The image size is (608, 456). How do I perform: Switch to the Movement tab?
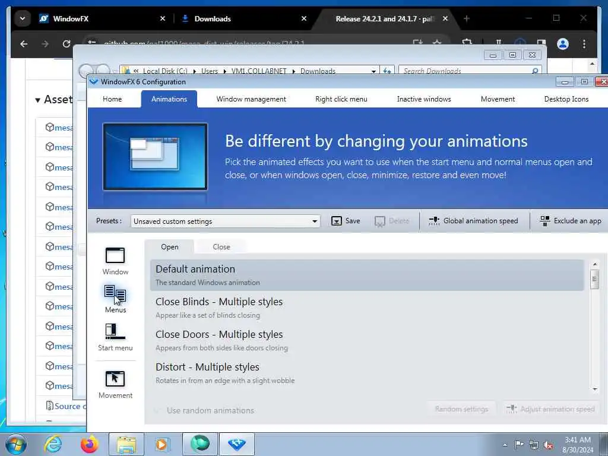coord(498,99)
